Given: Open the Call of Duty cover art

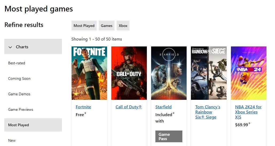Looking at the screenshot, I should coord(129,73).
